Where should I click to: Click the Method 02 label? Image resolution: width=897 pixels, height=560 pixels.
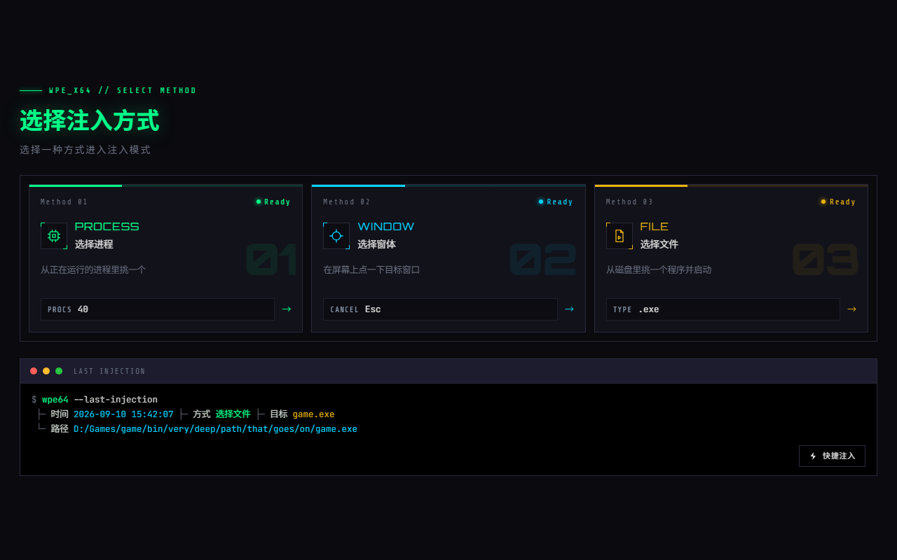pos(347,202)
